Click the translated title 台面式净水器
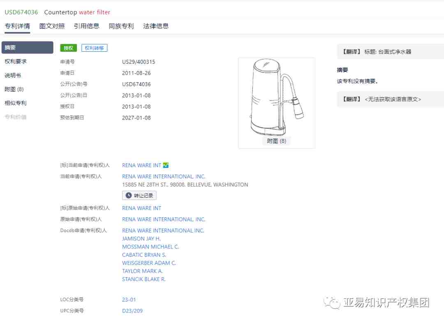 click(x=395, y=52)
